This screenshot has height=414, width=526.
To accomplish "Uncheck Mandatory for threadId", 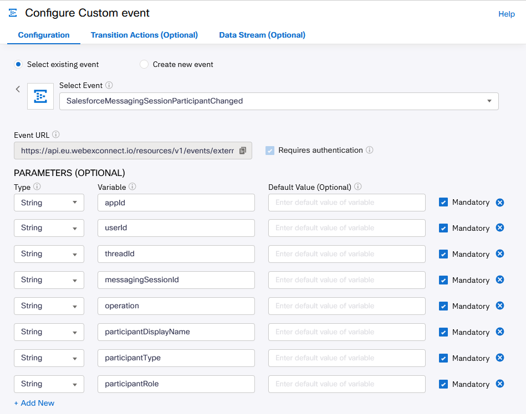I will point(443,253).
